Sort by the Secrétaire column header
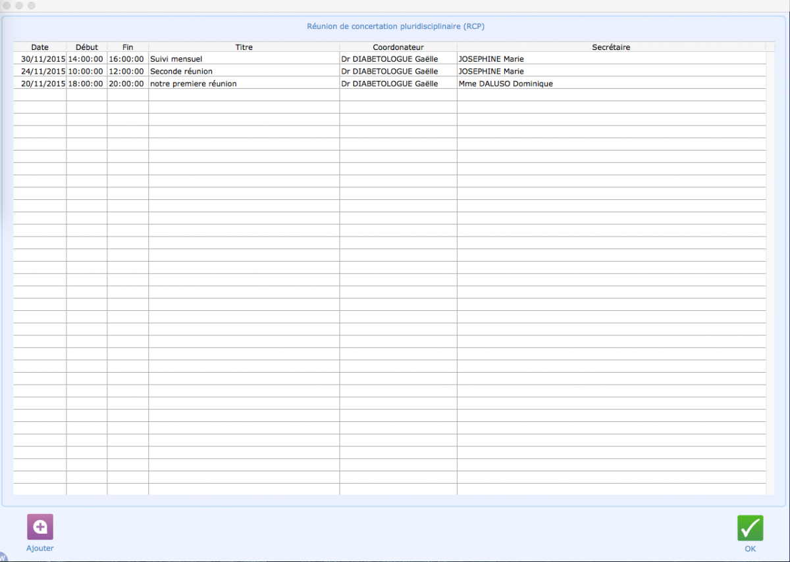 (x=612, y=47)
